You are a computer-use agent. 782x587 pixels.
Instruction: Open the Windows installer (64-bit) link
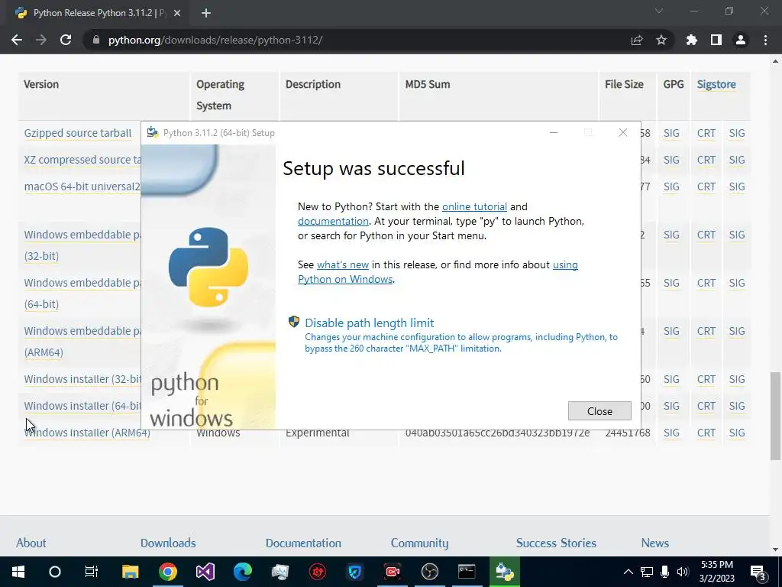tap(82, 406)
